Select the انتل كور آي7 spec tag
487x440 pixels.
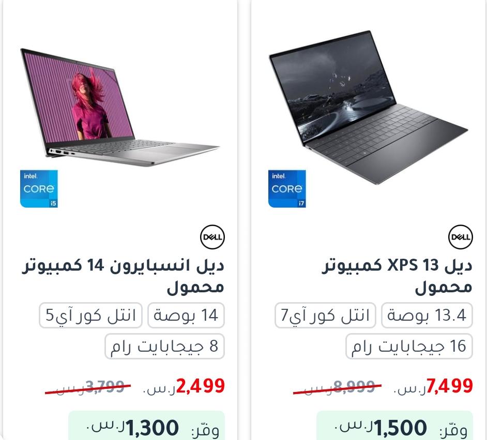pyautogui.click(x=325, y=315)
